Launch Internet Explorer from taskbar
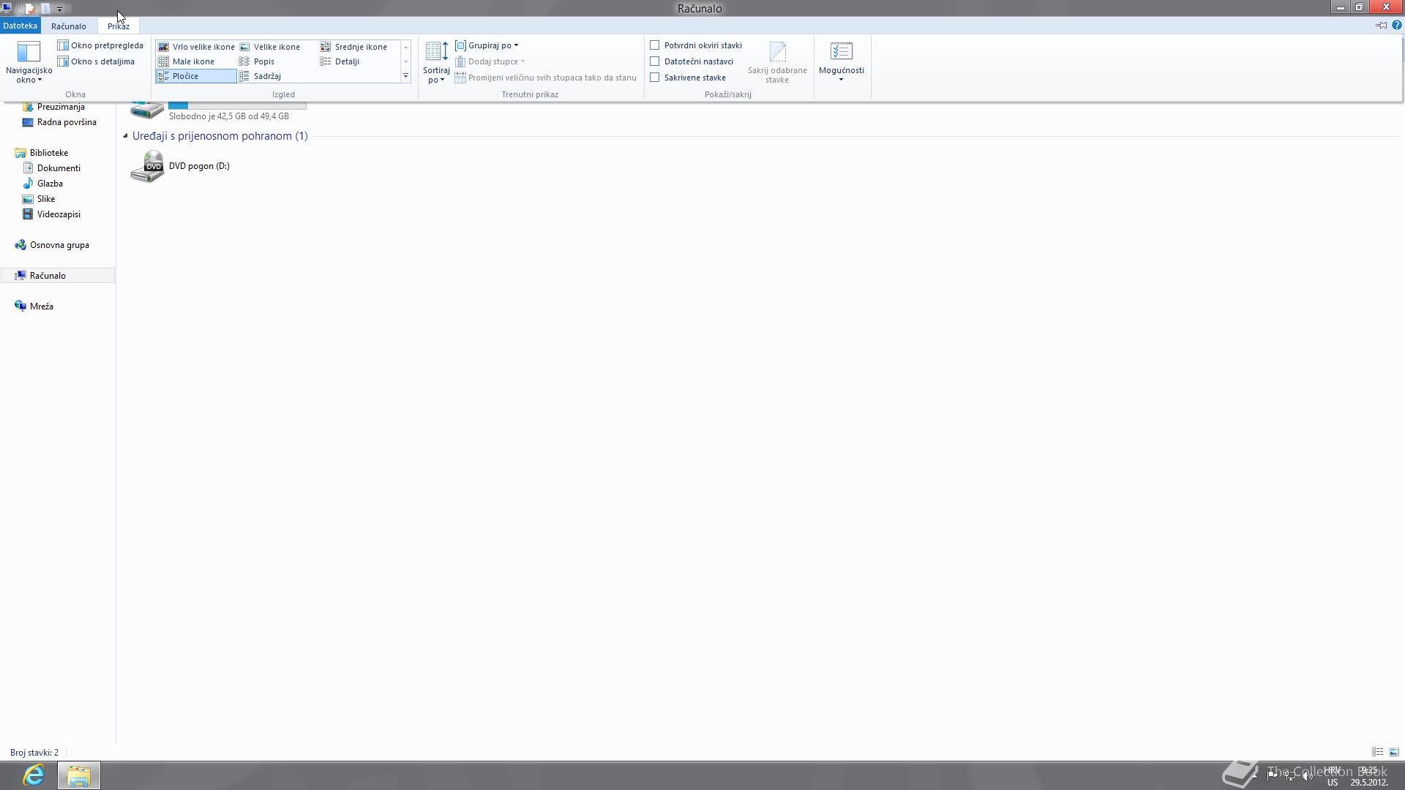 pos(33,775)
